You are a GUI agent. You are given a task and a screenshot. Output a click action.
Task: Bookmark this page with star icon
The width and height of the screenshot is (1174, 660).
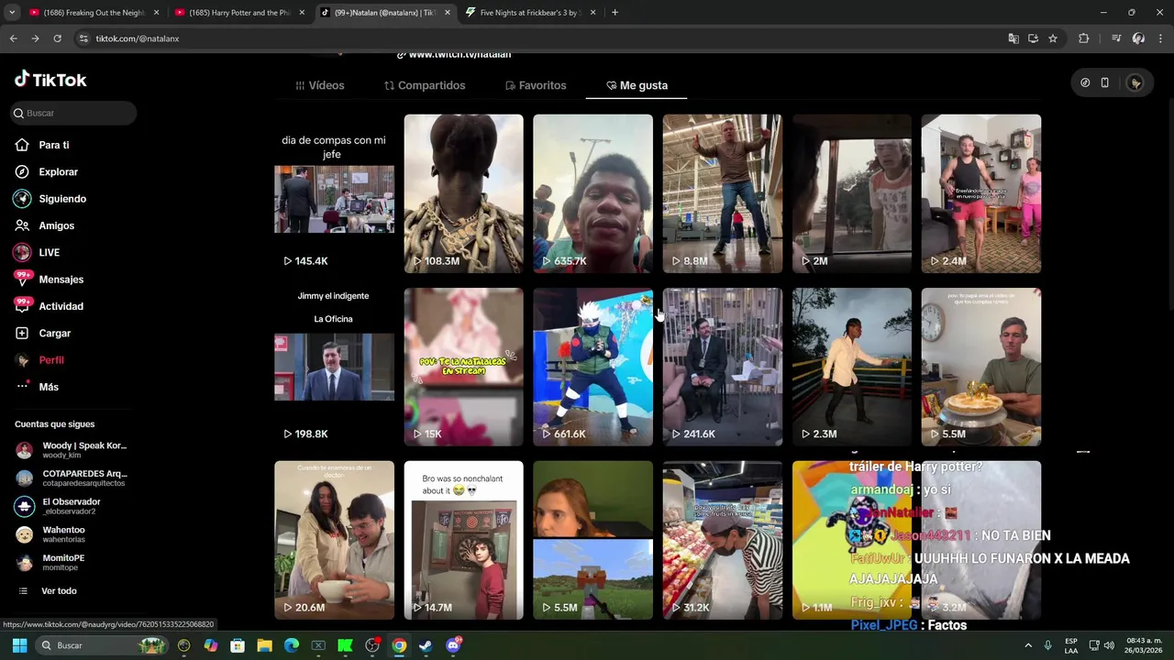click(1053, 38)
